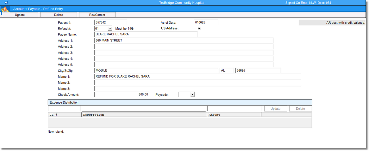Click the city field containing MOBILE

[x=156, y=70]
